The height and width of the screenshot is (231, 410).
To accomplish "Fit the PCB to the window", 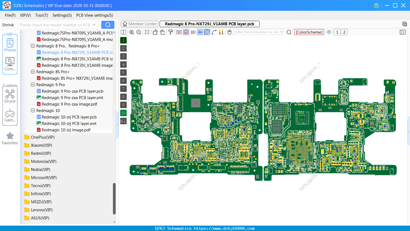I will [147, 32].
